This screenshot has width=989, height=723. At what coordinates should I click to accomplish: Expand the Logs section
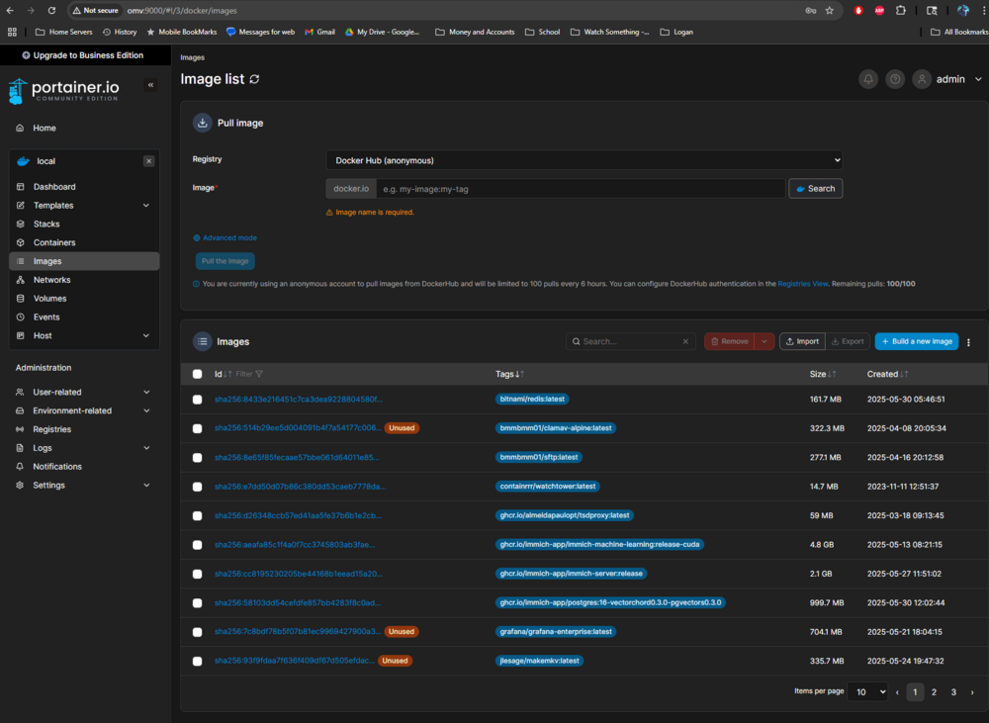[x=146, y=448]
